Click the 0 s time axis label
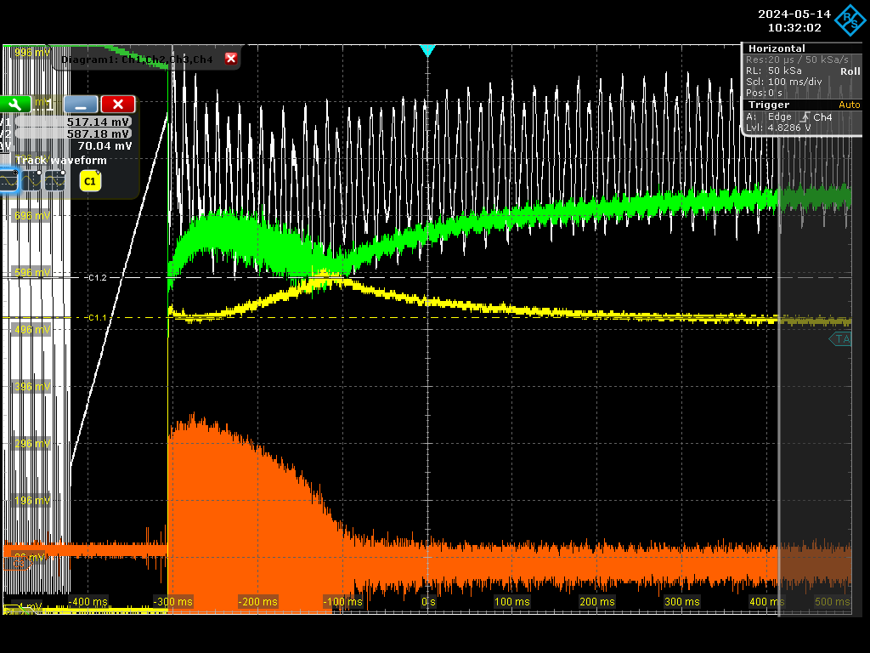The image size is (870, 653). (428, 602)
